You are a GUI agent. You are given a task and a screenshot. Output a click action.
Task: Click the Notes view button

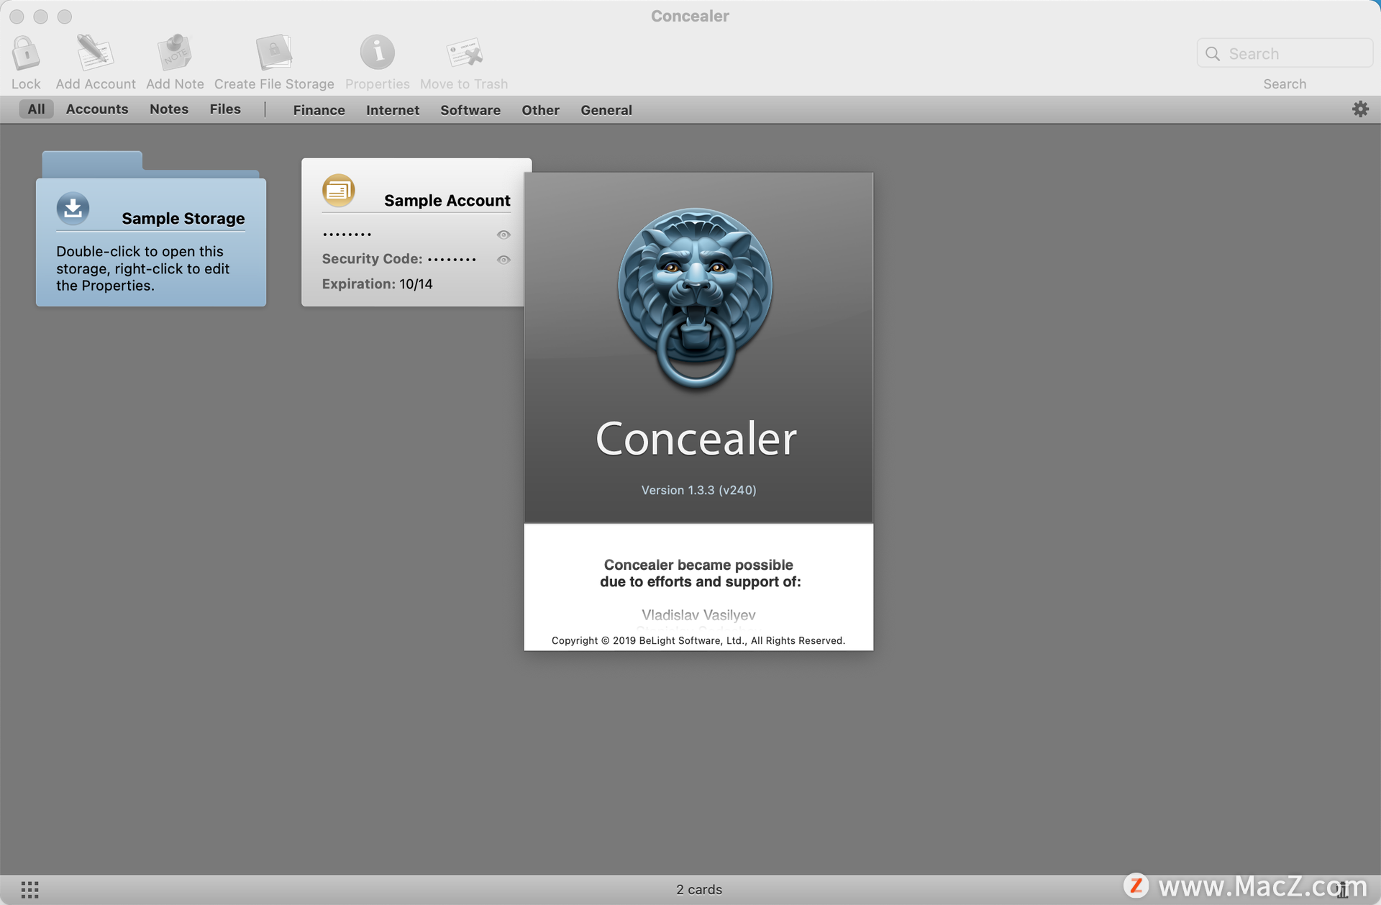coord(168,109)
